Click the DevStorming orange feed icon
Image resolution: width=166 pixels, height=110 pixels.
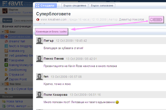[6, 70]
